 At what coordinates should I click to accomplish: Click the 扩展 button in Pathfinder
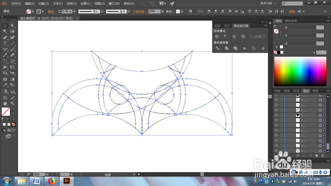coord(258,36)
